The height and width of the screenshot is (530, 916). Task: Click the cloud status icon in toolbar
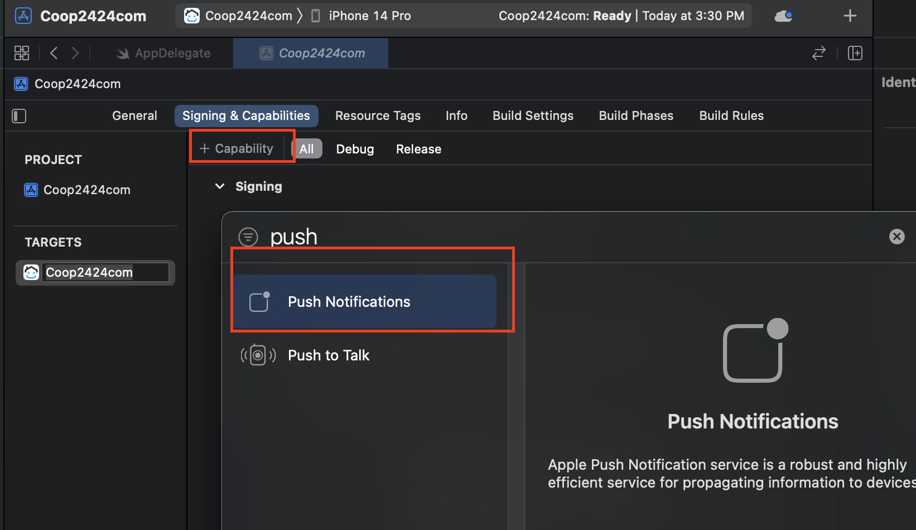coord(783,16)
